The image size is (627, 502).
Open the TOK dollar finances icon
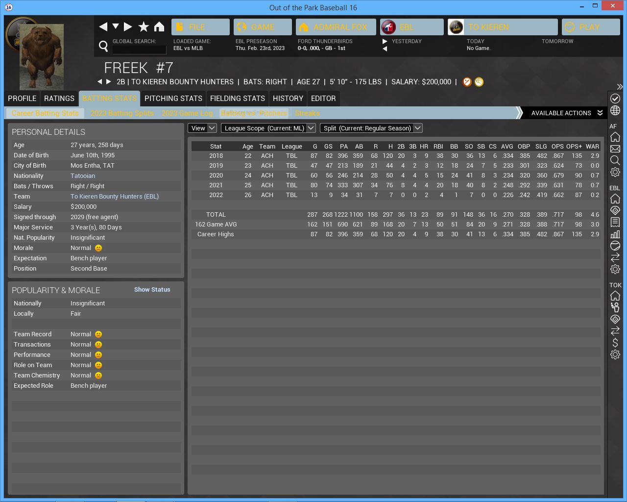pos(615,343)
